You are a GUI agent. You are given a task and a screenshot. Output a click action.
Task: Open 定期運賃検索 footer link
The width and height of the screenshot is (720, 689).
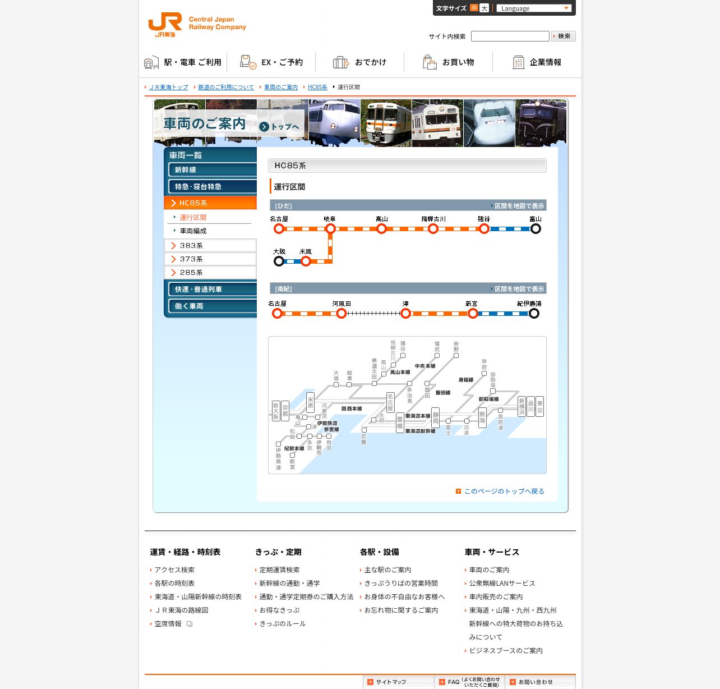pos(279,570)
